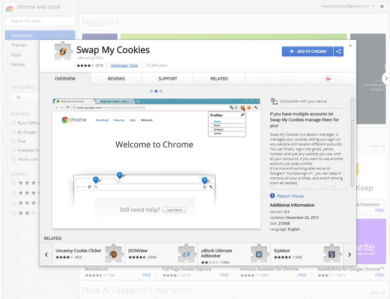The image size is (390, 299).
Task: Click the Google+ share button
Action: [329, 79]
